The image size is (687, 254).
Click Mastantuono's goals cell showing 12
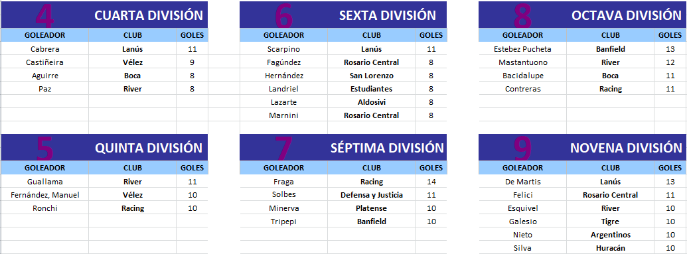tap(670, 62)
